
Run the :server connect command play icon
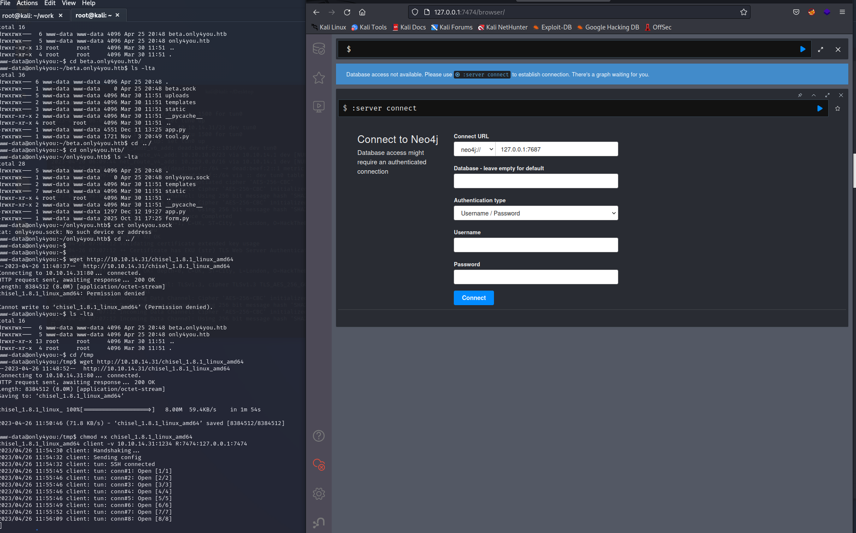819,108
